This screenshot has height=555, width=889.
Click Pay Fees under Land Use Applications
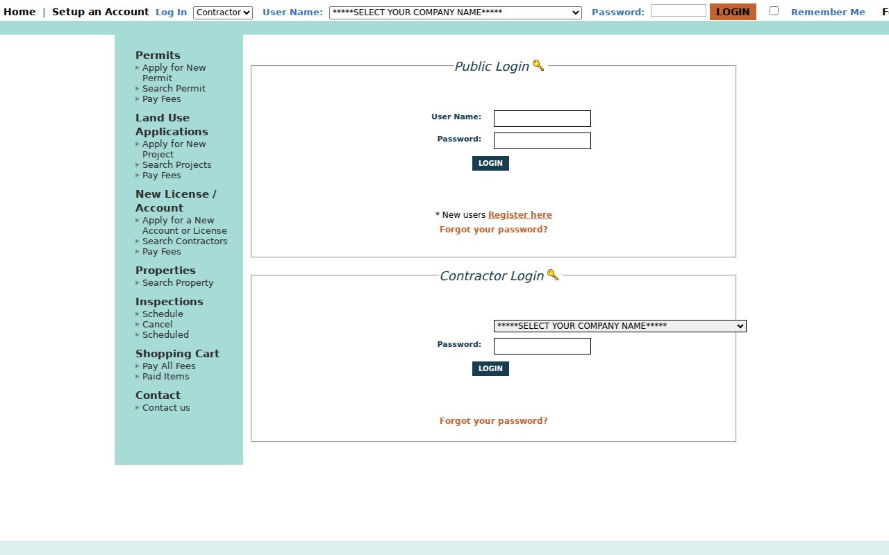tap(162, 176)
